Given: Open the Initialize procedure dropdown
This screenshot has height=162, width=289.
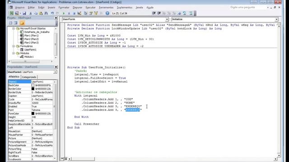Looking at the screenshot, I should 276,19.
